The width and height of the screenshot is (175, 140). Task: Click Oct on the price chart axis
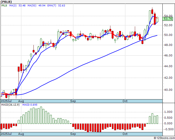(x=125, y=101)
